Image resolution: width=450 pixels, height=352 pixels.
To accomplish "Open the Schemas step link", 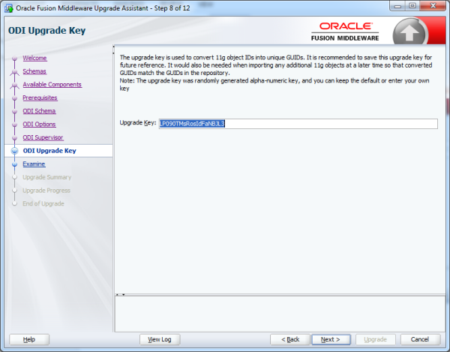I will 34,71.
